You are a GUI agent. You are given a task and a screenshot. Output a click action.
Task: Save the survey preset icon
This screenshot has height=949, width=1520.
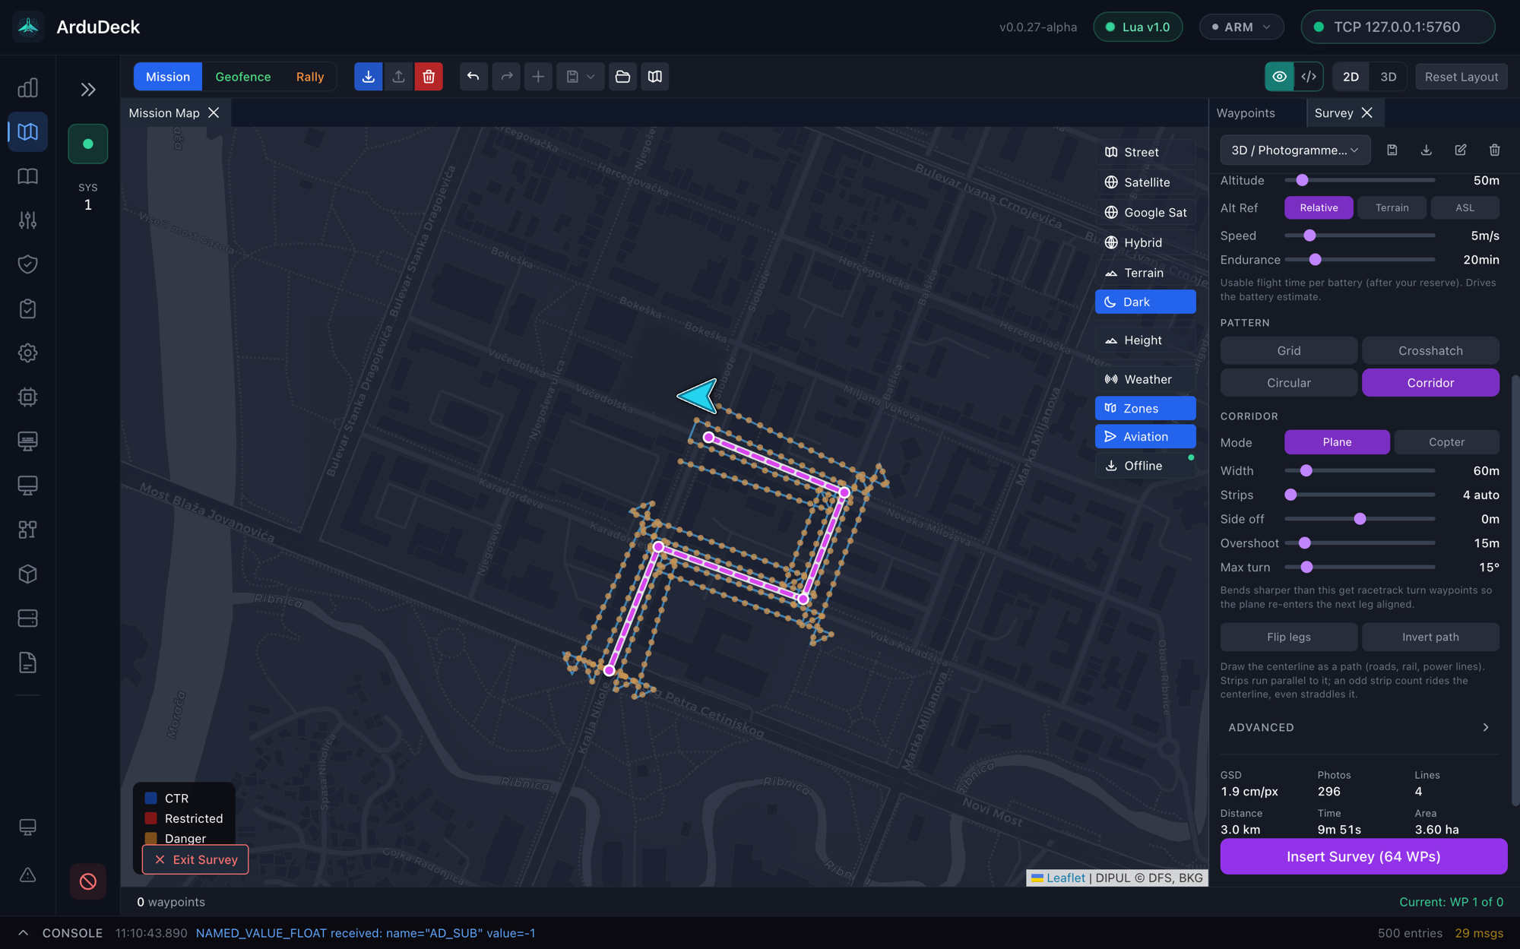click(1392, 150)
